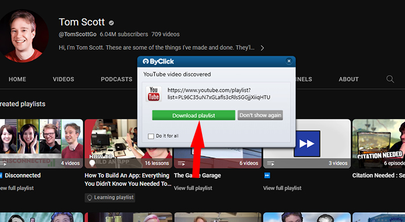Click the lightbulb icon on 16 lessons thumbnail
Screen dimensions: 405x222
point(92,163)
